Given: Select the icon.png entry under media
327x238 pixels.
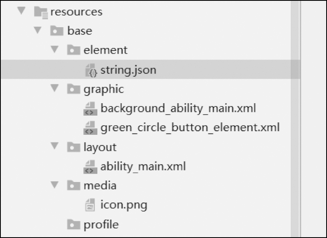Looking at the screenshot, I should [x=124, y=205].
